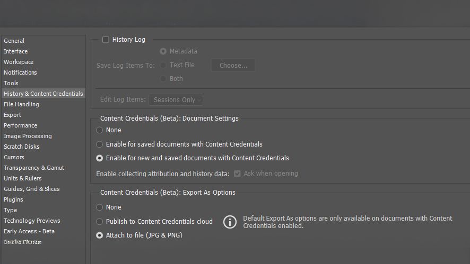The height and width of the screenshot is (264, 470).
Task: Choose Publish to Content Credentials cloud
Action: (100, 222)
